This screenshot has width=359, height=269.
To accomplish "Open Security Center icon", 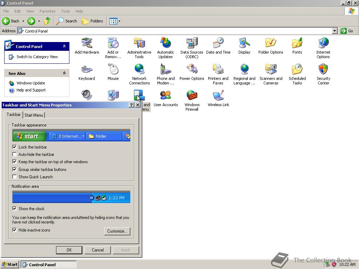I will [x=323, y=69].
